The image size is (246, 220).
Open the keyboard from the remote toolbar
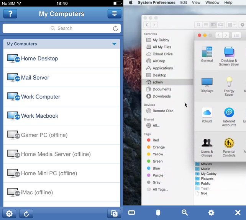coord(131,213)
